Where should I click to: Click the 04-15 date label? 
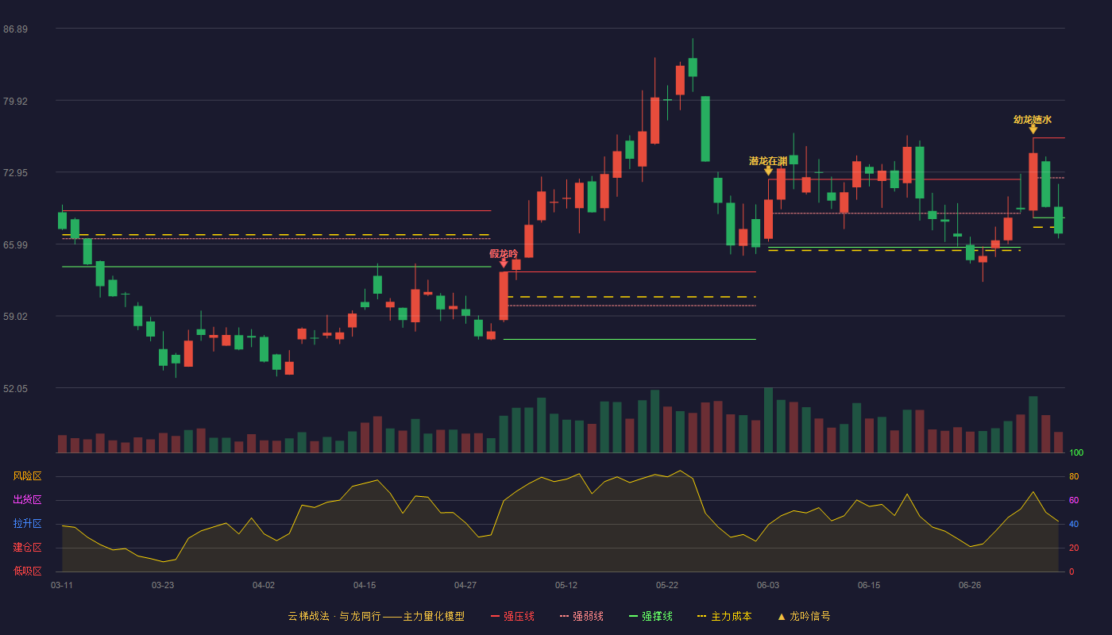tap(365, 586)
